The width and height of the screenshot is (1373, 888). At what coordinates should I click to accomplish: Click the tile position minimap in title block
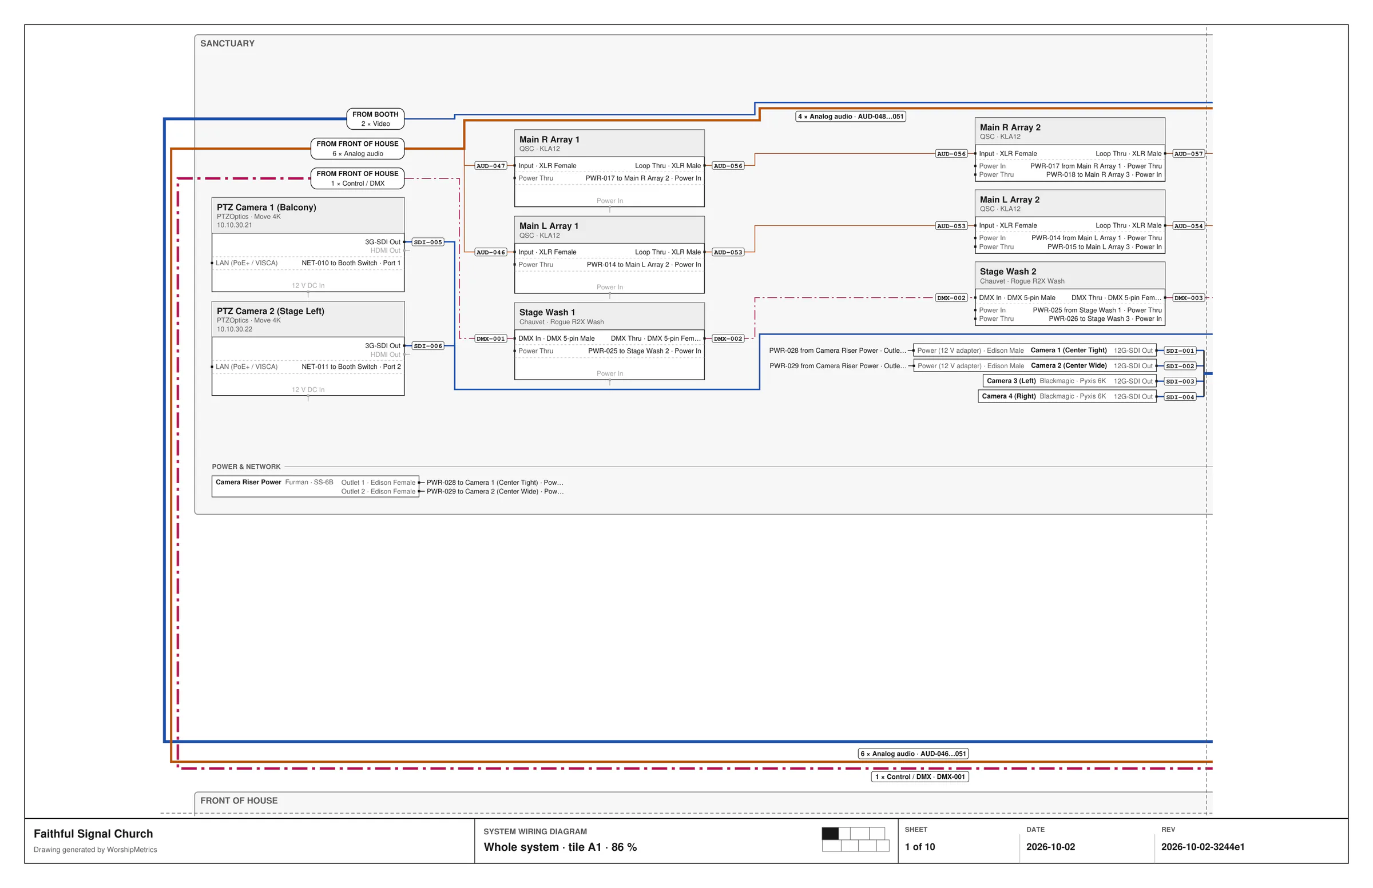[x=855, y=839]
